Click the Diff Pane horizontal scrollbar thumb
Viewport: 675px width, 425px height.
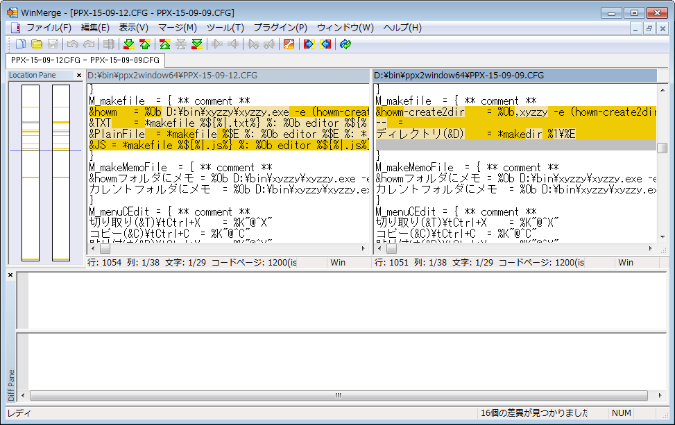pyautogui.click(x=339, y=395)
